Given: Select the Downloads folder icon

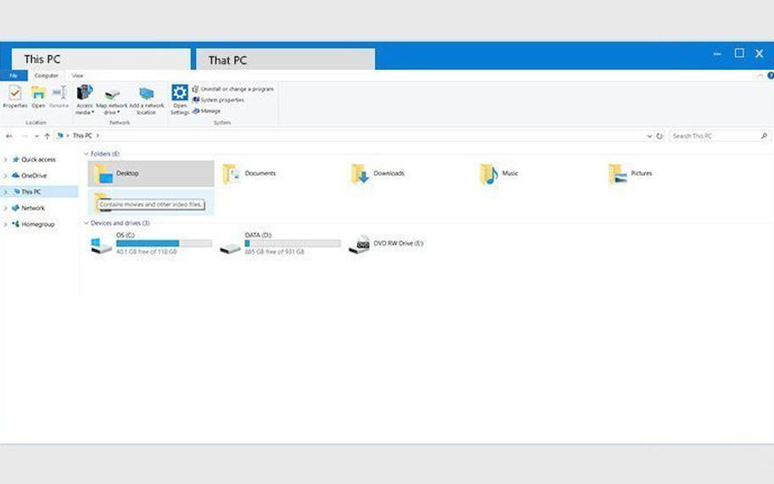Looking at the screenshot, I should point(360,174).
